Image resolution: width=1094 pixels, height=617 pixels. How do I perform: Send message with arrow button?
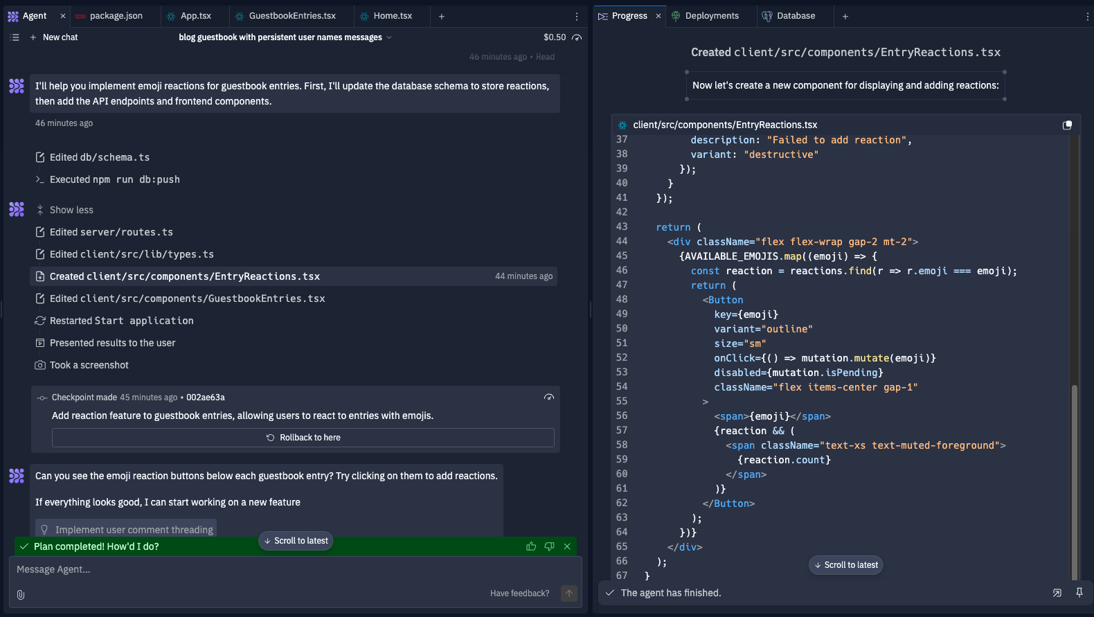[569, 593]
